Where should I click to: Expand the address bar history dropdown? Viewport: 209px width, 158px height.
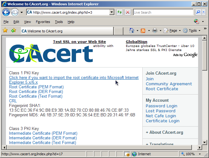(112, 12)
